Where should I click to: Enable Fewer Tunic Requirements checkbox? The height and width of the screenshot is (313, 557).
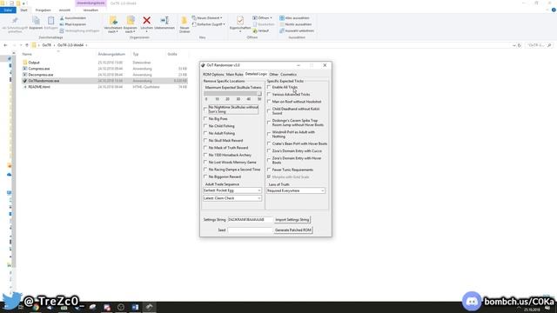[269, 170]
